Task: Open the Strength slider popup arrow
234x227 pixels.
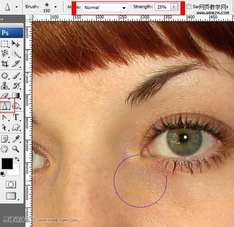Action: click(174, 7)
